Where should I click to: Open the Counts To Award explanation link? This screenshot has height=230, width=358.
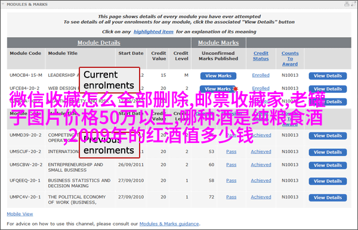pos(290,58)
